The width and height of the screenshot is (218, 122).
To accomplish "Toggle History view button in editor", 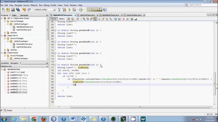I will pyautogui.click(x=62, y=19).
